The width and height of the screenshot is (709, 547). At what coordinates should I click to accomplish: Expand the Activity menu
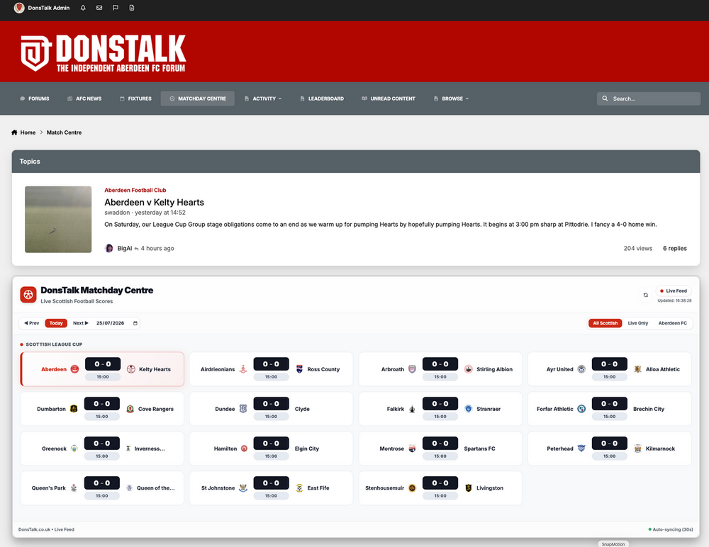point(263,98)
